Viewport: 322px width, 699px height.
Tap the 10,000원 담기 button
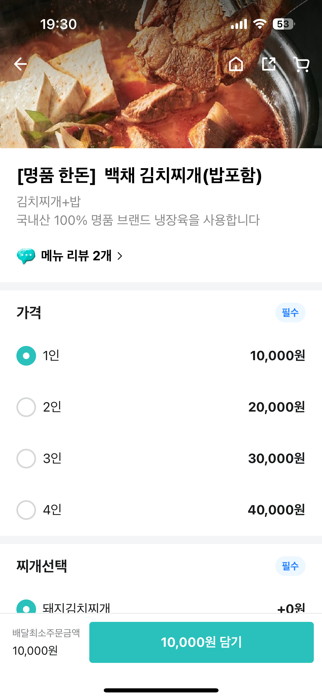point(202,642)
